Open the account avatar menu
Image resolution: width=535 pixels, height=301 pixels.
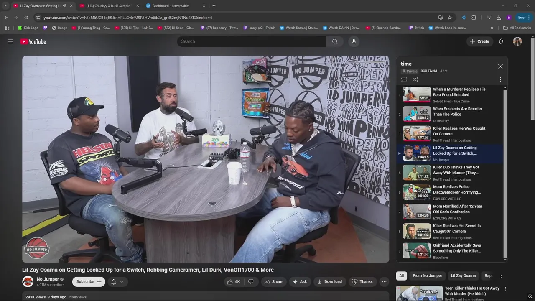click(x=517, y=41)
